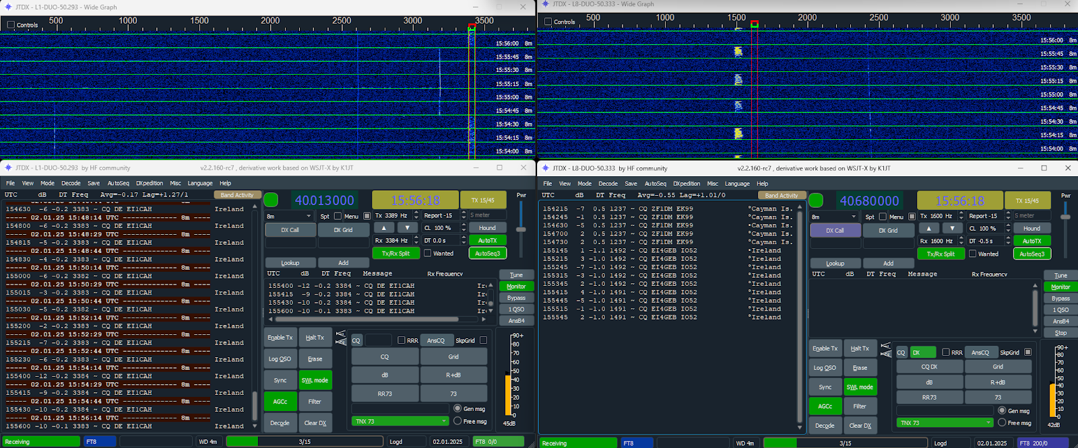Open Mode menu in L8-DUO window
The width and height of the screenshot is (1078, 448).
tap(584, 184)
